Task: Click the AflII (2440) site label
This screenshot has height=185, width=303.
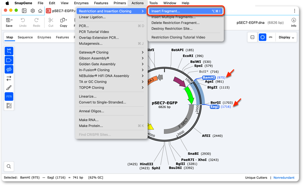Action: [212, 135]
